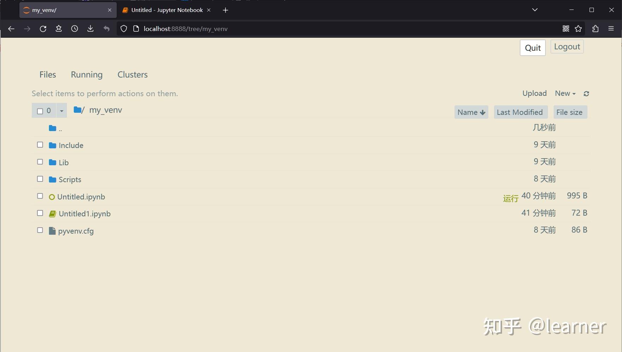Reload the current page
This screenshot has height=352, width=622.
pos(43,29)
